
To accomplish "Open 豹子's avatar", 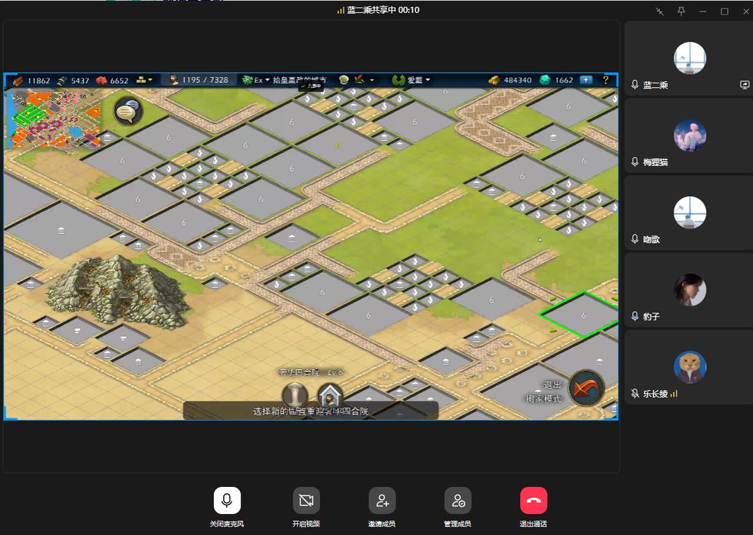I will click(690, 289).
